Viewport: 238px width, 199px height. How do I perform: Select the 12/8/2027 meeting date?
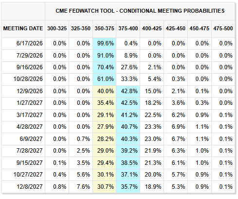pyautogui.click(x=30, y=187)
